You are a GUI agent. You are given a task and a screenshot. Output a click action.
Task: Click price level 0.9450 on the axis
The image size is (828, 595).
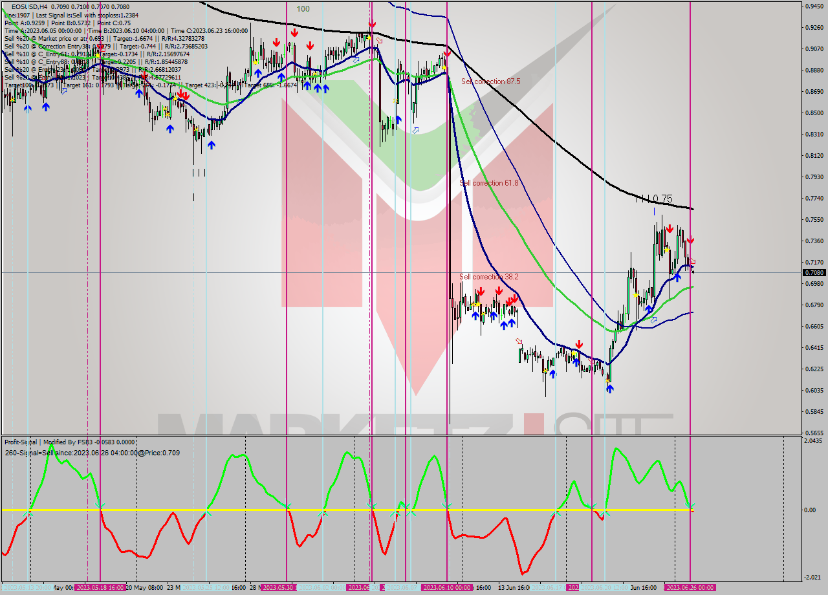tap(814, 6)
